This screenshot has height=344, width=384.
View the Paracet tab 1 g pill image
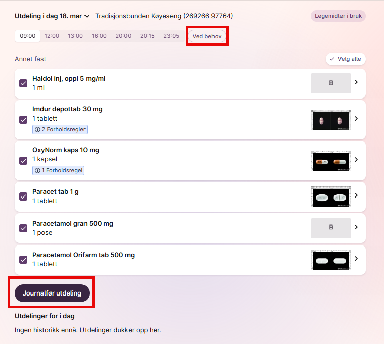(x=331, y=196)
